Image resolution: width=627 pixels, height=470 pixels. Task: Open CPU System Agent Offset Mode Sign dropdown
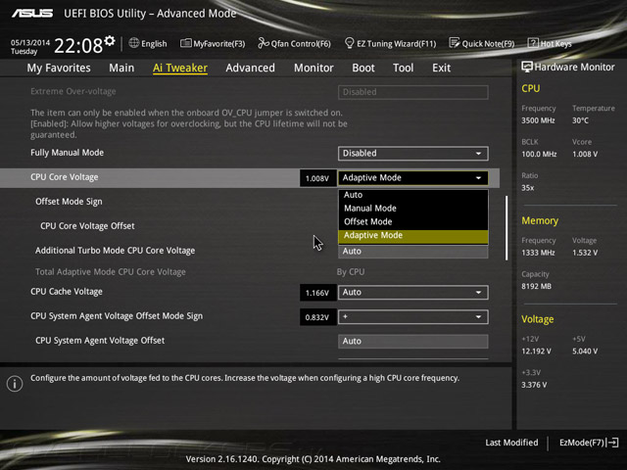click(413, 317)
